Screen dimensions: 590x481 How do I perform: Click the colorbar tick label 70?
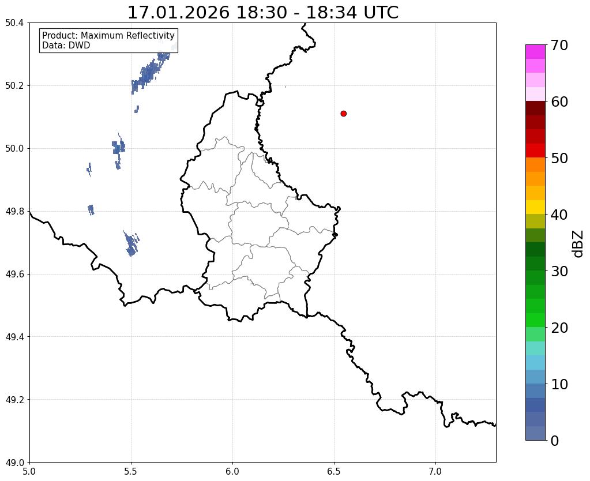559,45
